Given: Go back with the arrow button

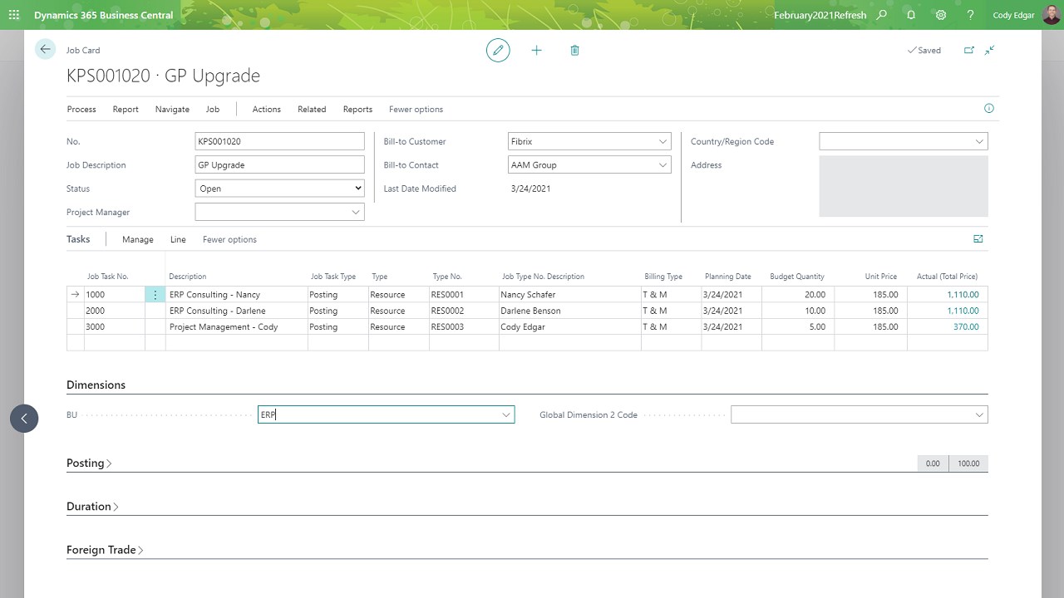Looking at the screenshot, I should coord(45,50).
